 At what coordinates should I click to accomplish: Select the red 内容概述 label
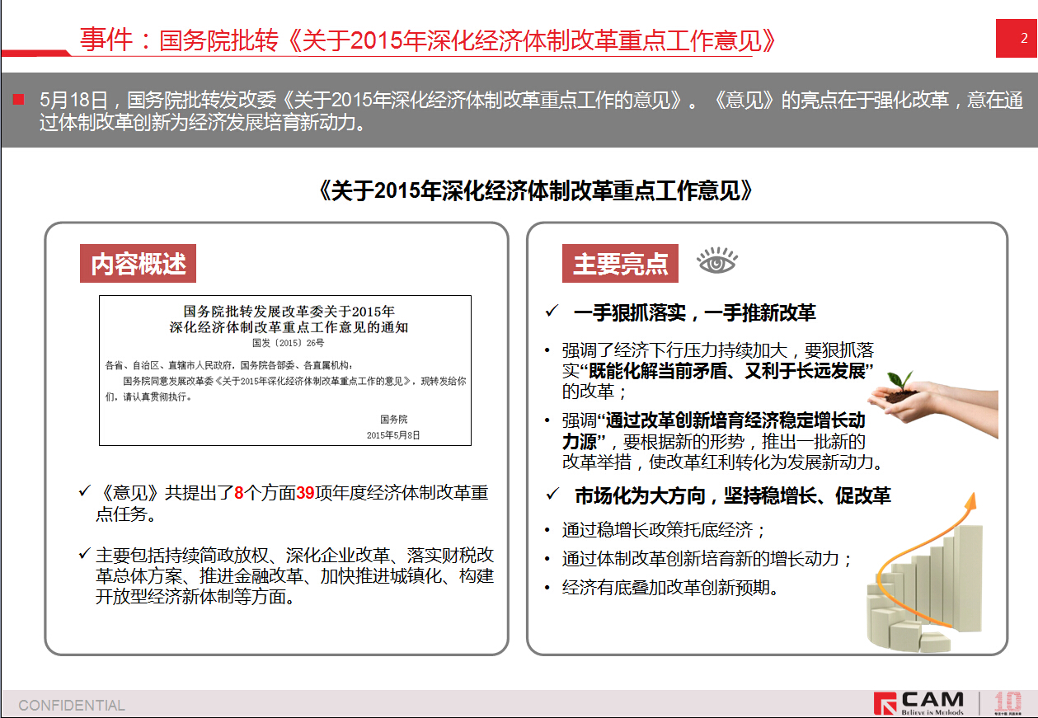[x=139, y=264]
